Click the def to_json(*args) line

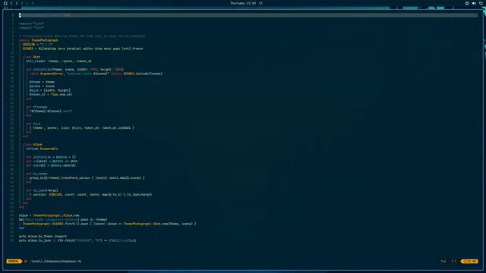[x=42, y=190]
